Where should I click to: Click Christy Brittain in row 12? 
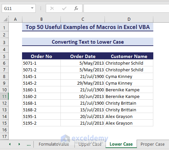(x=129, y=103)
